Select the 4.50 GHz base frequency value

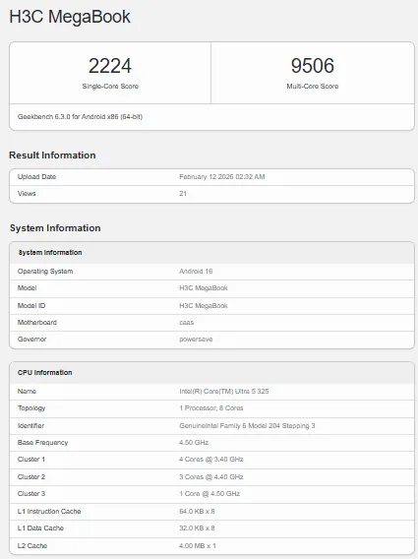[194, 443]
